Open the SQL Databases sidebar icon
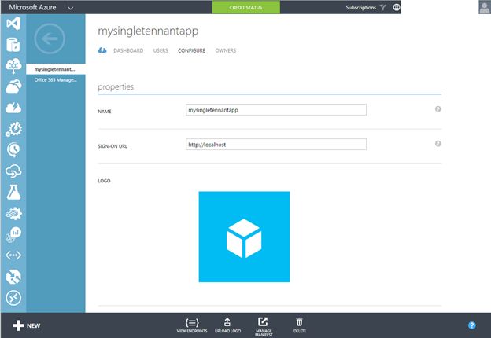The height and width of the screenshot is (338, 491). pos(13,44)
